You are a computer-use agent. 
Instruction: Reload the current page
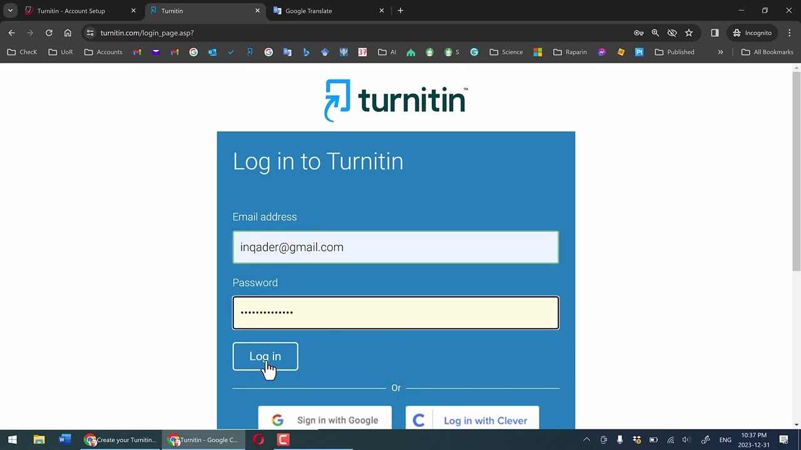pos(49,32)
